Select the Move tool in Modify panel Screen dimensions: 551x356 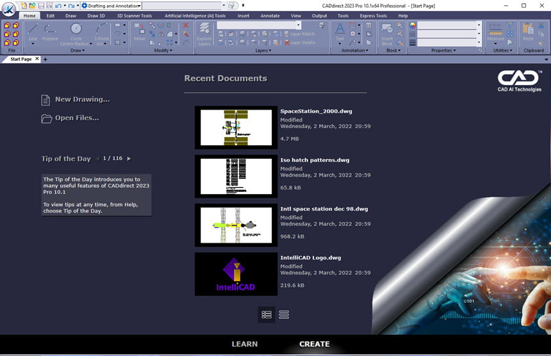pos(140,32)
